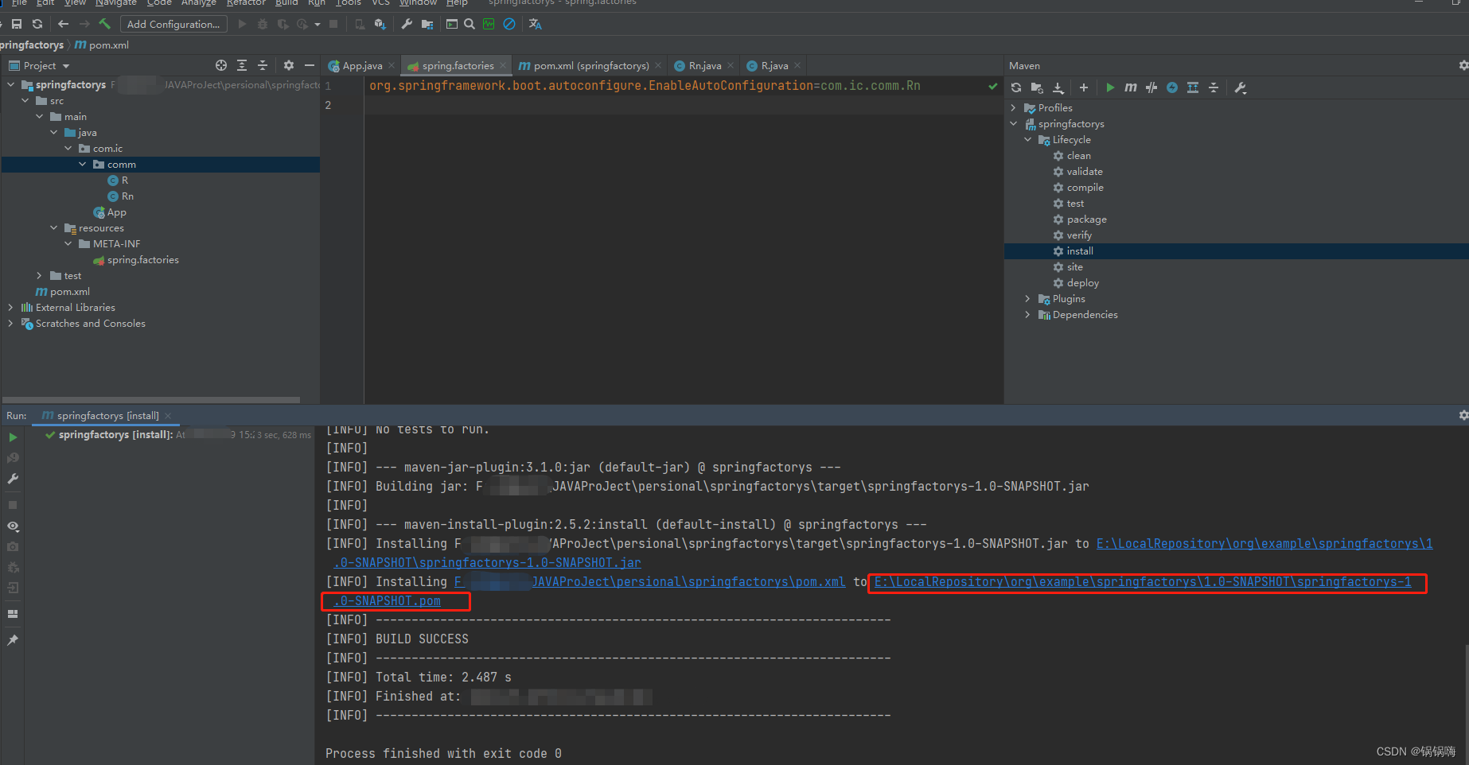Add Maven Projects with plus icon

click(1084, 87)
